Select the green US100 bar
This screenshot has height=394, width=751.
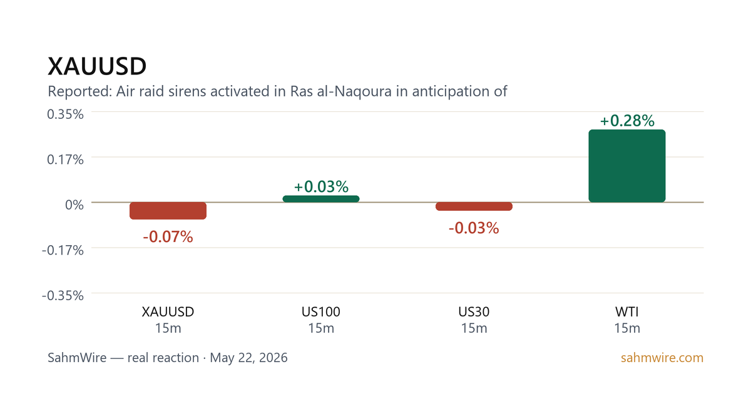point(321,199)
